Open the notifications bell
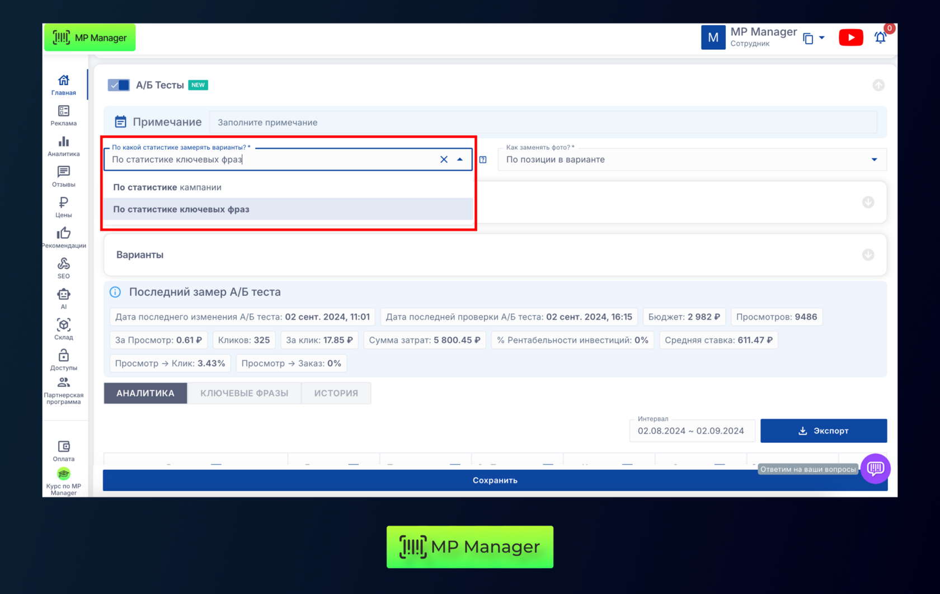The width and height of the screenshot is (940, 594). click(880, 37)
